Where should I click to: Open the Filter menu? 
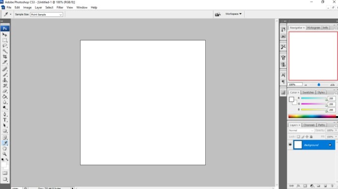(60, 7)
